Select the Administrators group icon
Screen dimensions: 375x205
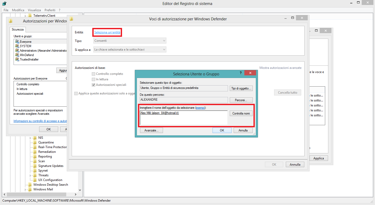pyautogui.click(x=17, y=50)
